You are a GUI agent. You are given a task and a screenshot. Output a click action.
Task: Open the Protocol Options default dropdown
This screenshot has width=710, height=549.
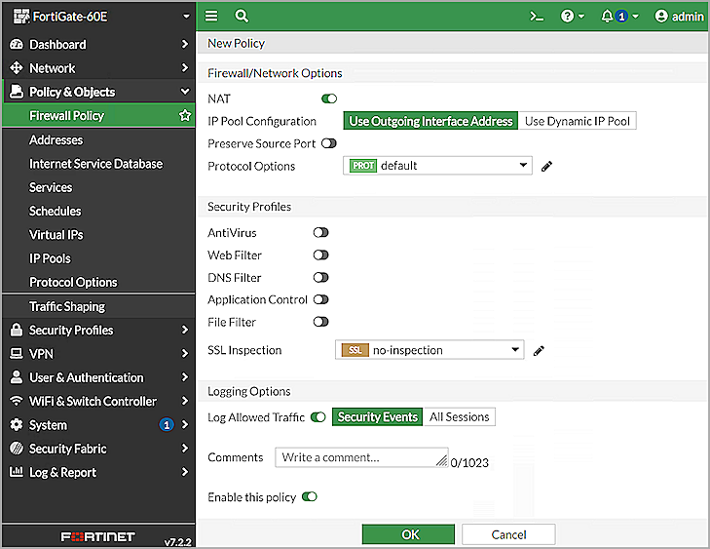pos(437,166)
